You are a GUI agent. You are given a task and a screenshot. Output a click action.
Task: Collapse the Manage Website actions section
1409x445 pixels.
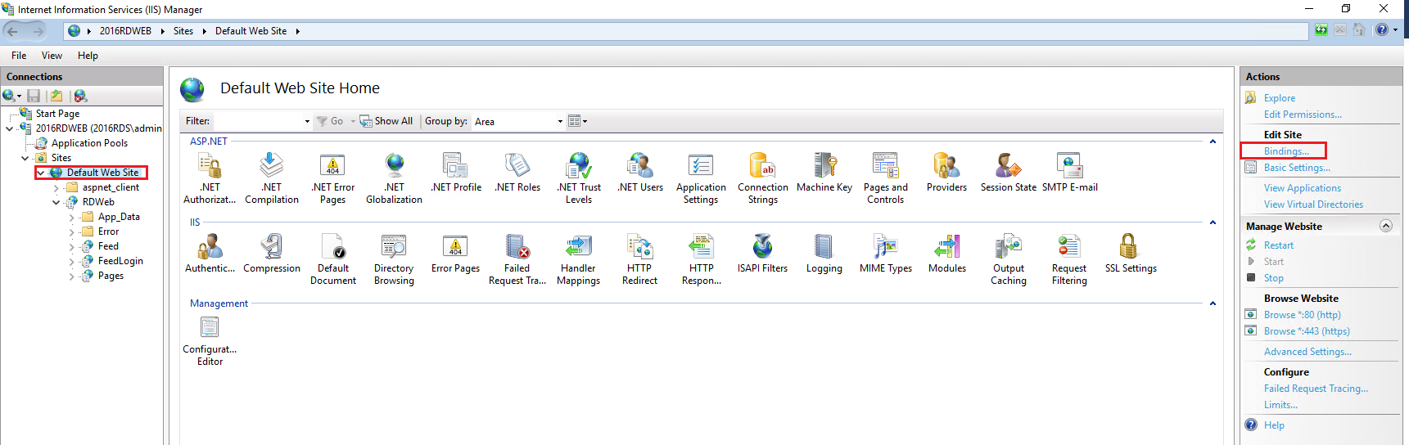(x=1386, y=226)
